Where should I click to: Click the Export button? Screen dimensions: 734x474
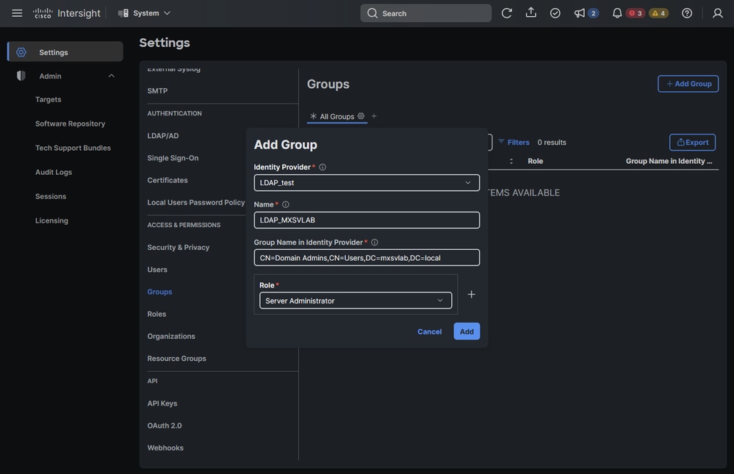[692, 143]
